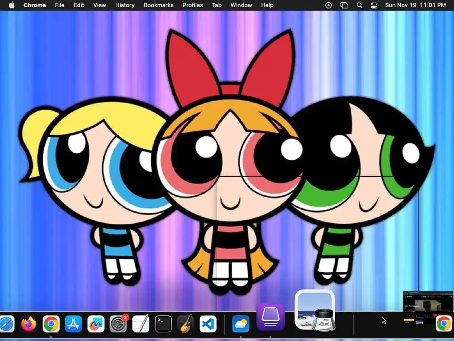Screen dimensions: 454x341
Task: Open the Profiles menu
Action: click(192, 5)
